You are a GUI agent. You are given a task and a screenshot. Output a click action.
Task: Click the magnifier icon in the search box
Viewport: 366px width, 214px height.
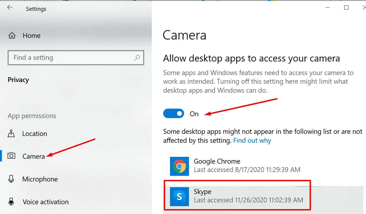137,58
